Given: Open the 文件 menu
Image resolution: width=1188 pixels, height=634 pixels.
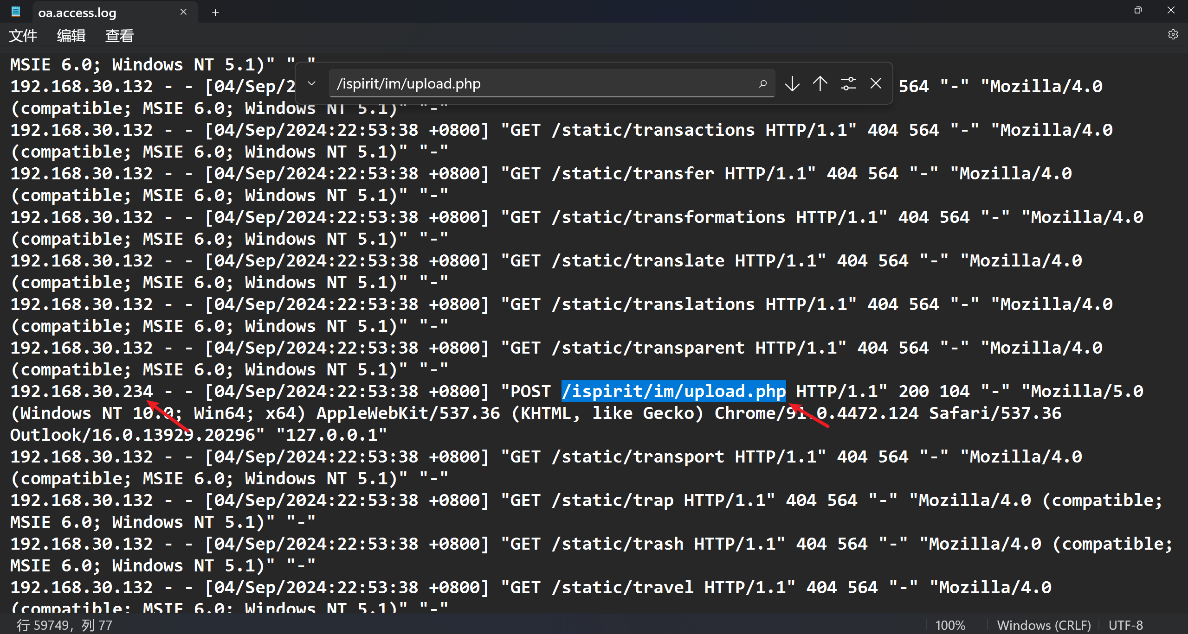Looking at the screenshot, I should (23, 36).
